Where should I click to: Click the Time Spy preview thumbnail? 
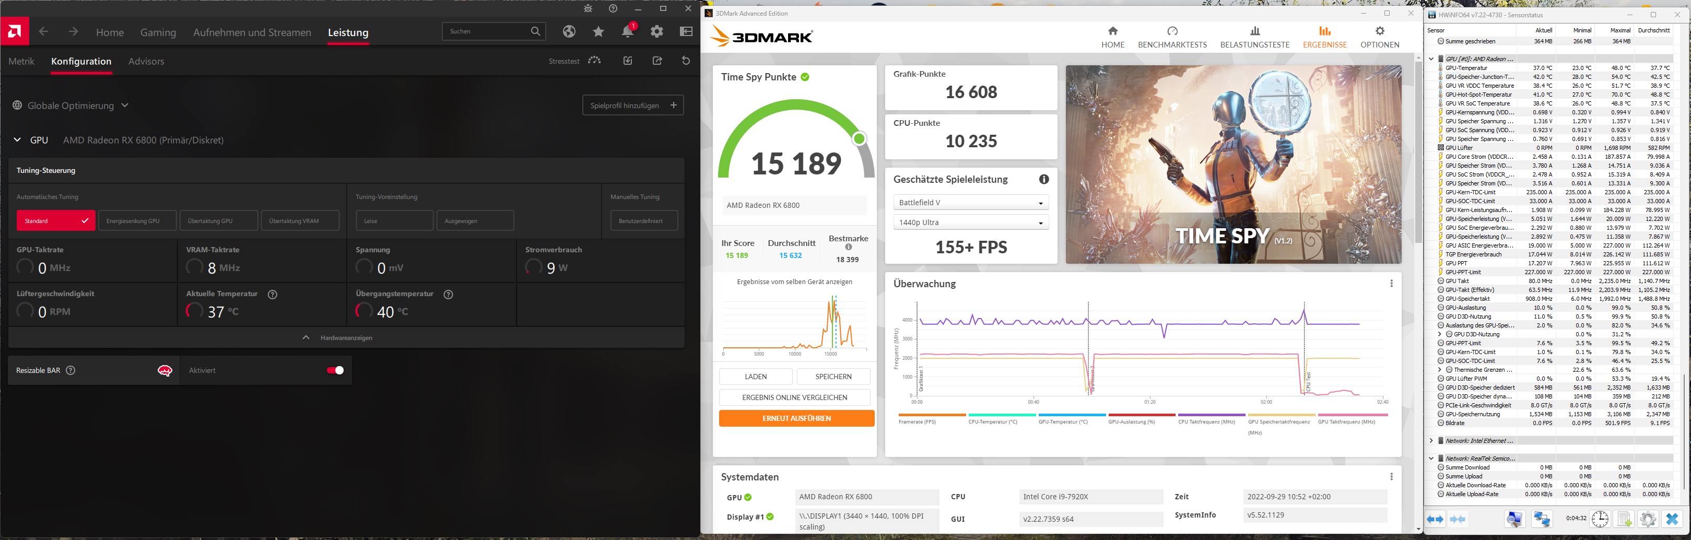coord(1234,165)
